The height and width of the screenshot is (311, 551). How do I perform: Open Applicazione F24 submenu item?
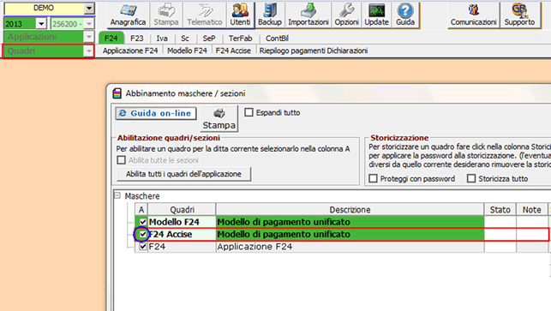(130, 51)
